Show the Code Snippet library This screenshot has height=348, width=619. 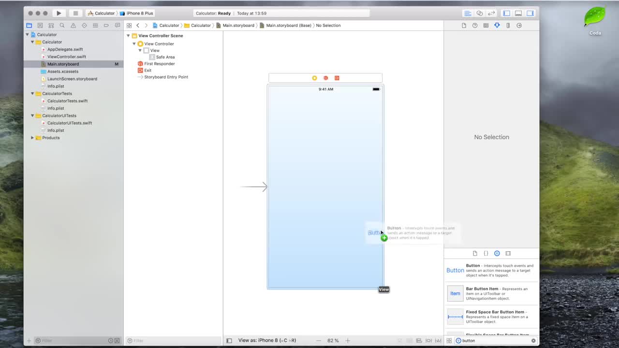tap(486, 253)
